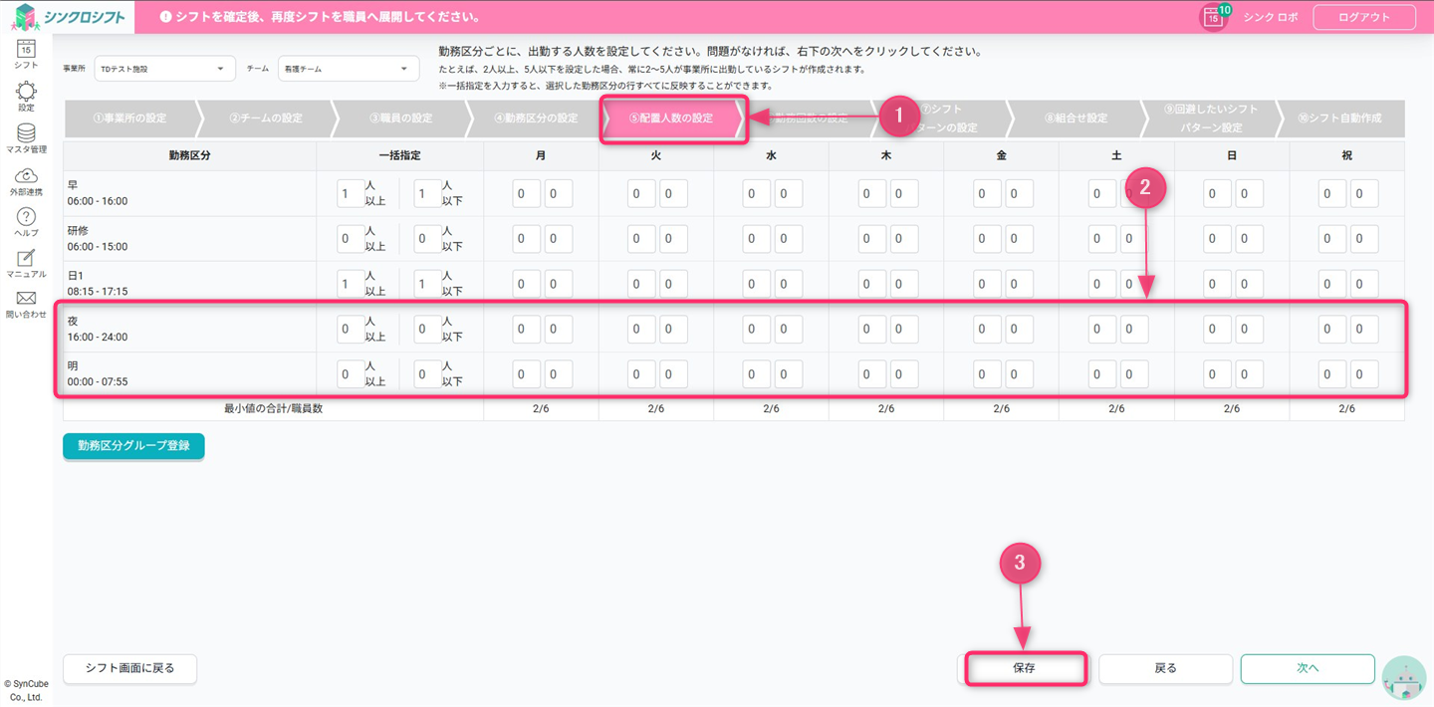Go to step ④勤務区分の設定 tab
Viewport: 1434px width, 707px height.
pos(536,118)
